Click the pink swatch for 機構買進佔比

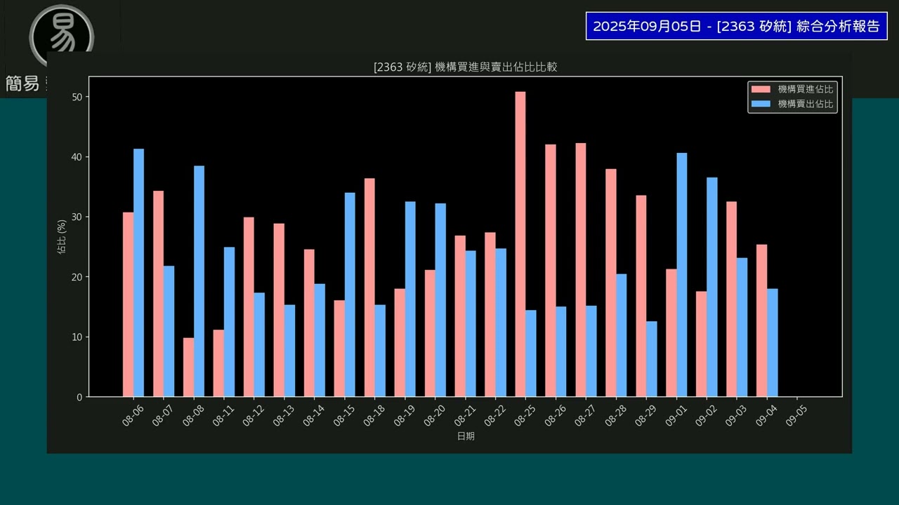761,89
